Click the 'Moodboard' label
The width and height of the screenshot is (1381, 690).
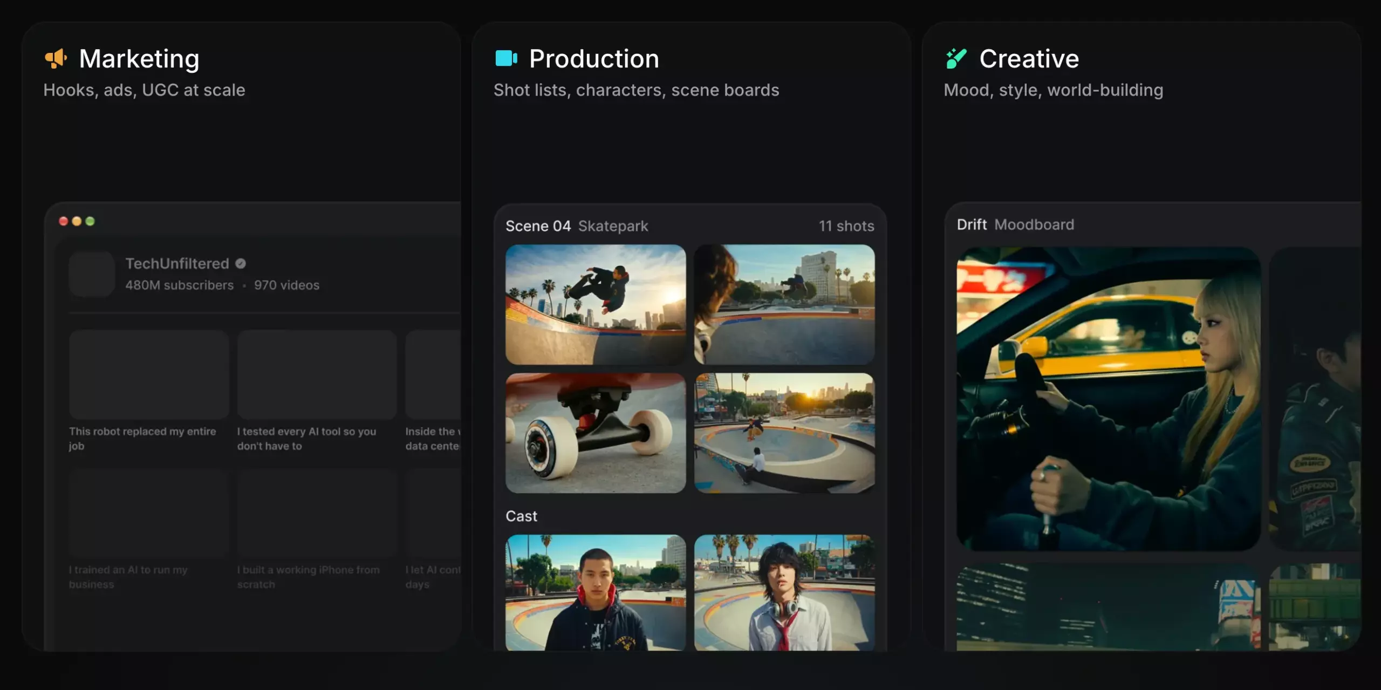click(1034, 224)
